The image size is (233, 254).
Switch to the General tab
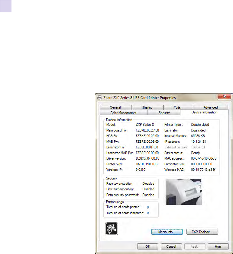click(115, 107)
